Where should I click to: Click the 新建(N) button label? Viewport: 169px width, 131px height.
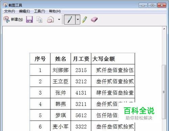coord(17,20)
